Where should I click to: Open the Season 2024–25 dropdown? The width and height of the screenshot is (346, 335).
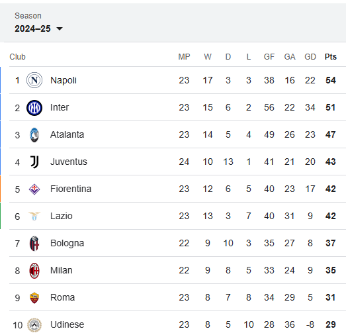point(38,28)
